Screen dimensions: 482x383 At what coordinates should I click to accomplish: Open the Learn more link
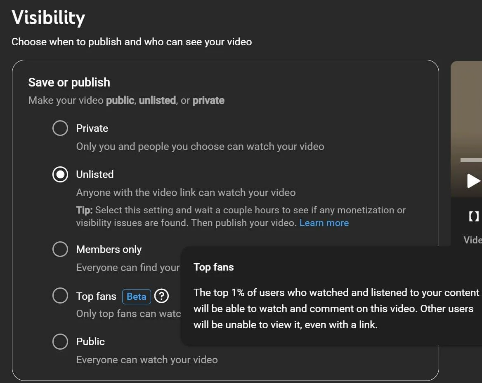pos(324,223)
